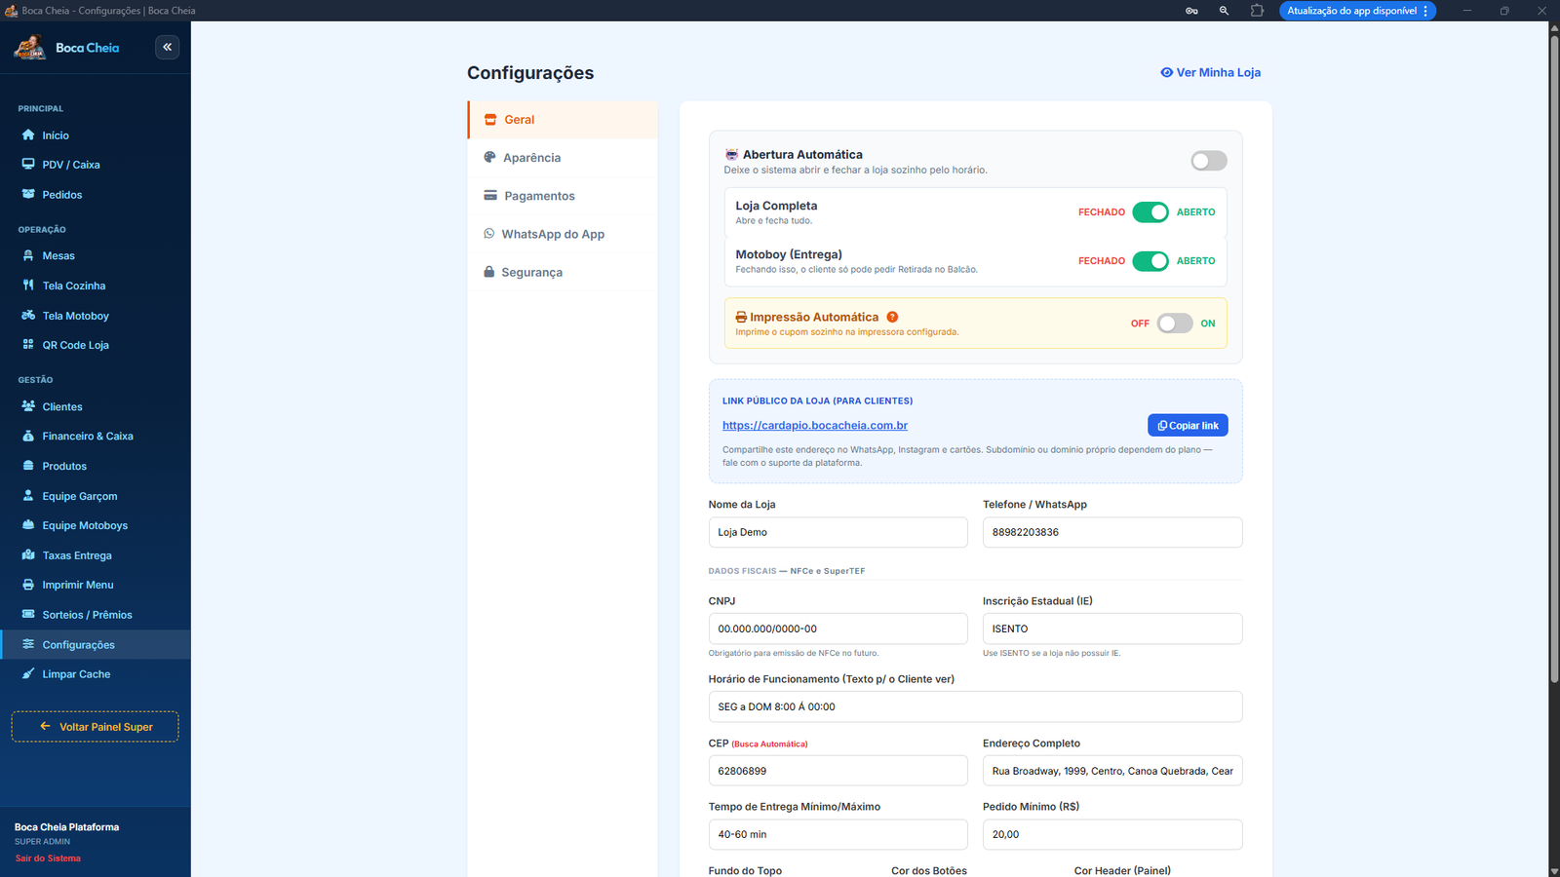Toggle Motoboy (Entrega) switch
1560x877 pixels.
pyautogui.click(x=1150, y=261)
